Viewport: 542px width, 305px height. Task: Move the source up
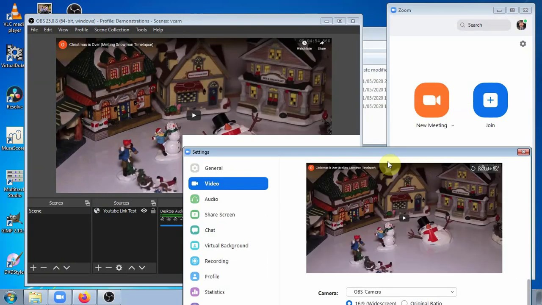click(131, 268)
